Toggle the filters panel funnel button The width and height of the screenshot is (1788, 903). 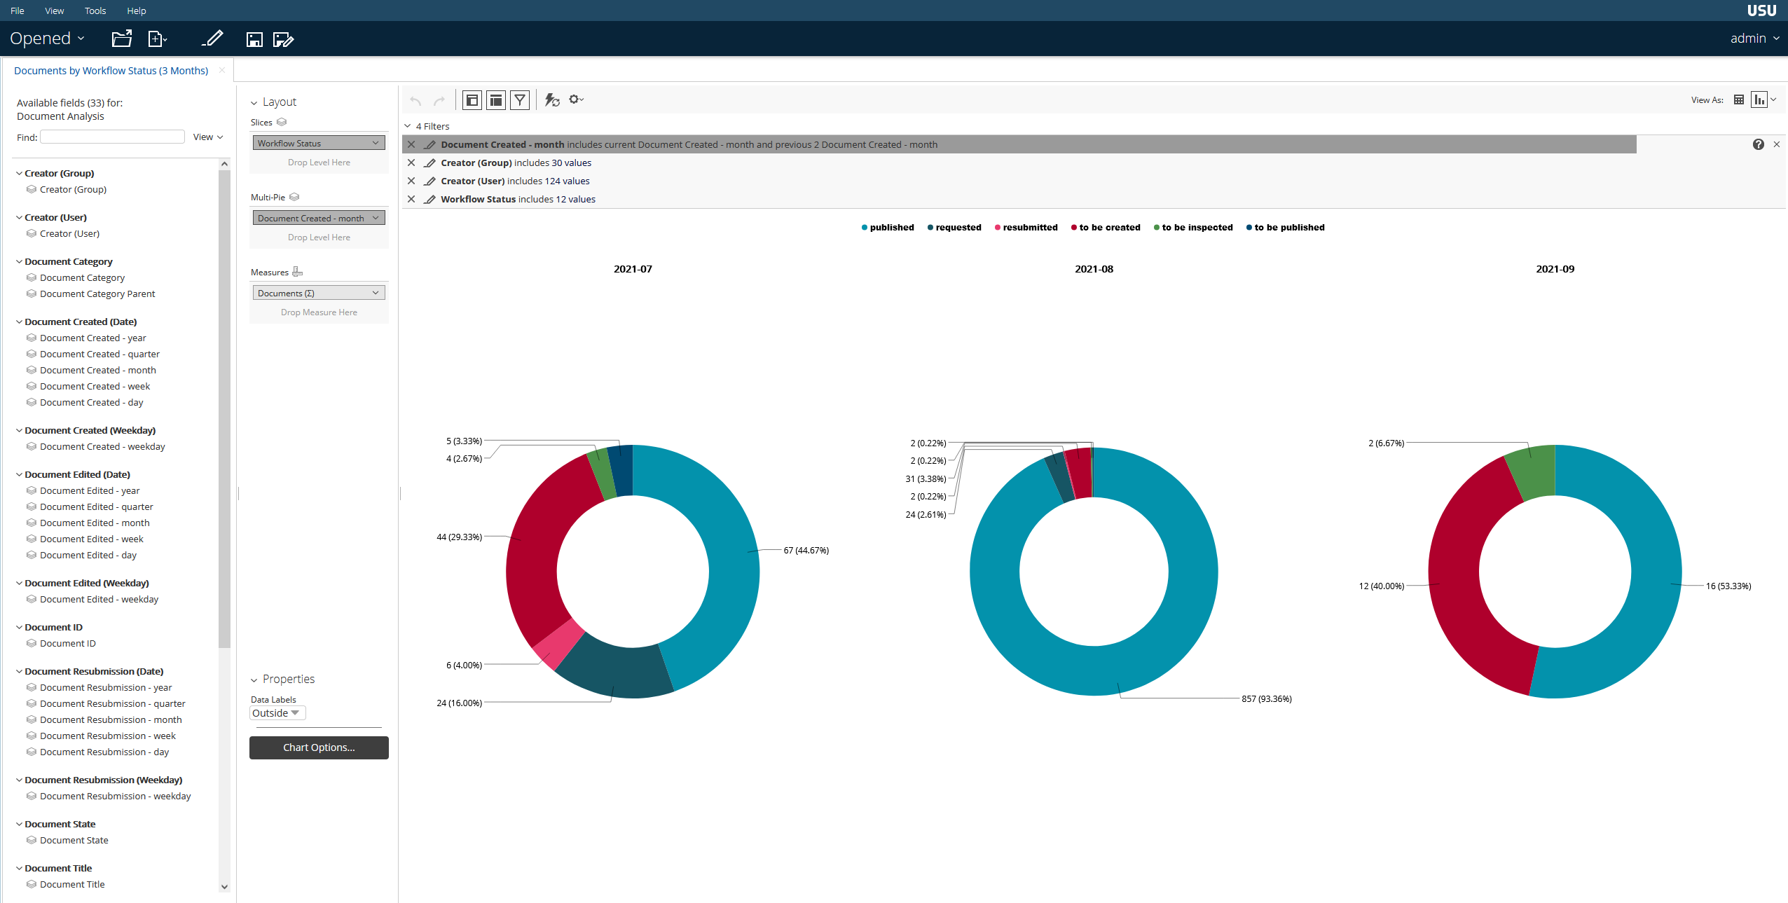pos(520,100)
